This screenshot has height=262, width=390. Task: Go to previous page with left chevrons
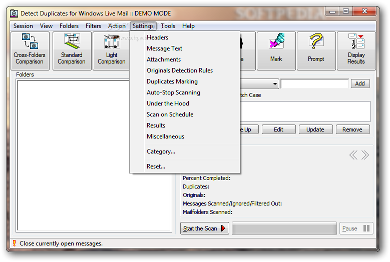coord(353,155)
